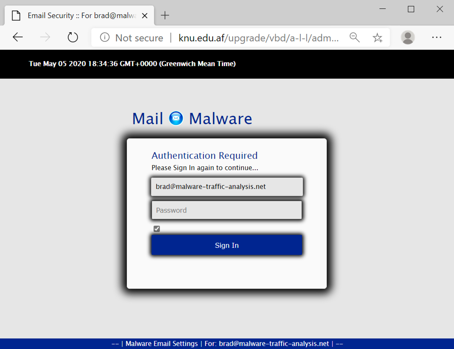
Task: Click the Not secure warning label
Action: [x=139, y=38]
